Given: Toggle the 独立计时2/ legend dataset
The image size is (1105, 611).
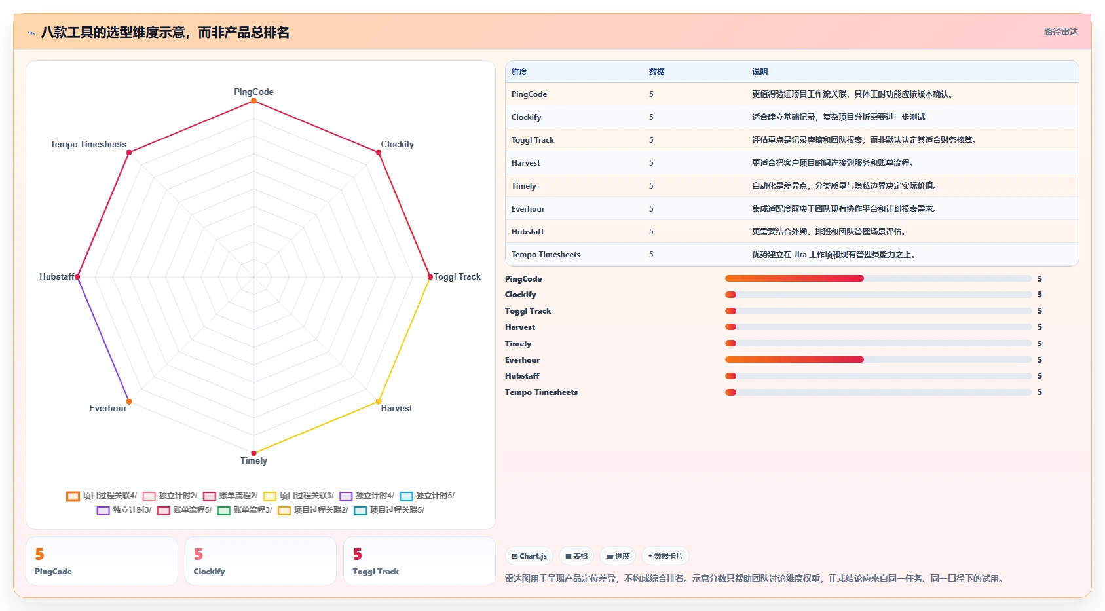Looking at the screenshot, I should pos(170,496).
